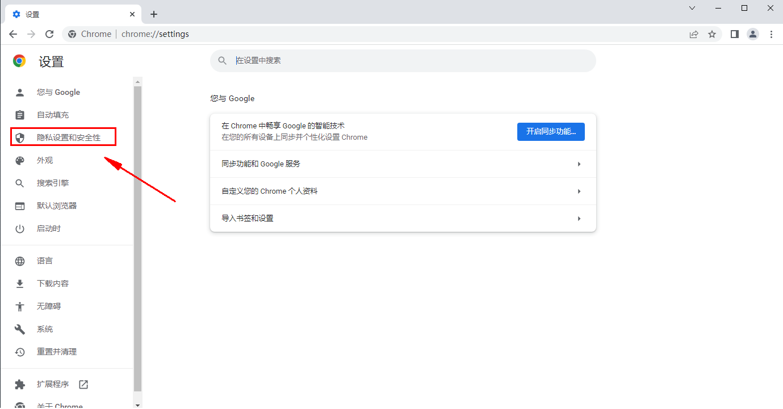Click the accessibility icon for 无障碍
Screen dimensions: 783x409
pos(20,306)
